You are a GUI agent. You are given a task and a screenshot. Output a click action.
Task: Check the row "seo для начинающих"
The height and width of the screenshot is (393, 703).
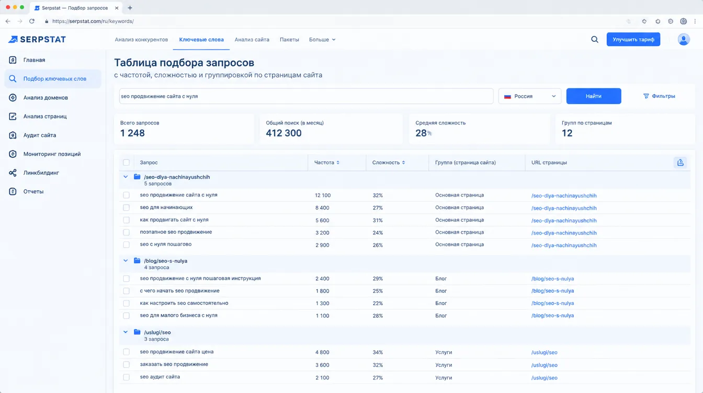126,207
